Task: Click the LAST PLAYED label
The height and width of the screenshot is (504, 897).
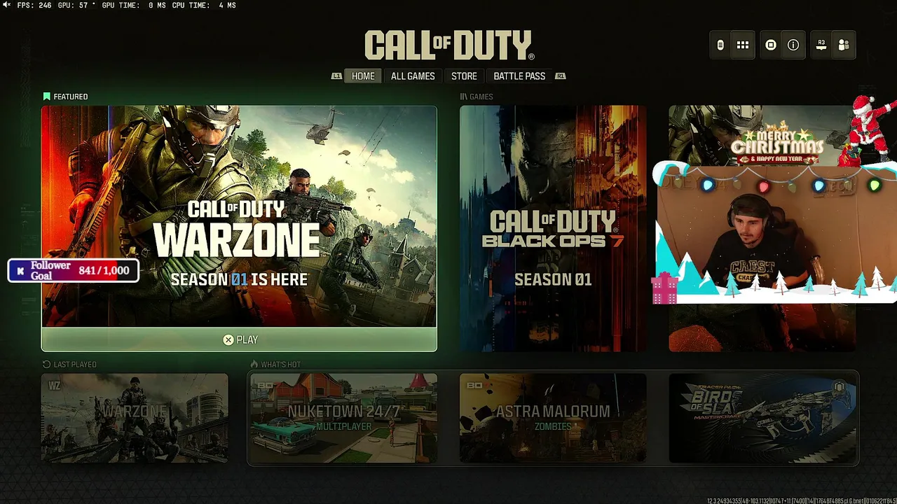Action: pos(75,364)
